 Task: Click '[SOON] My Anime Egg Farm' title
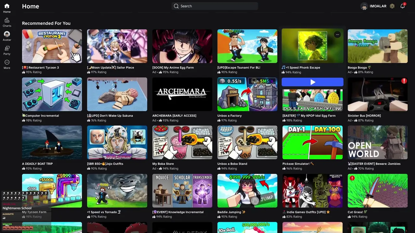point(173,68)
